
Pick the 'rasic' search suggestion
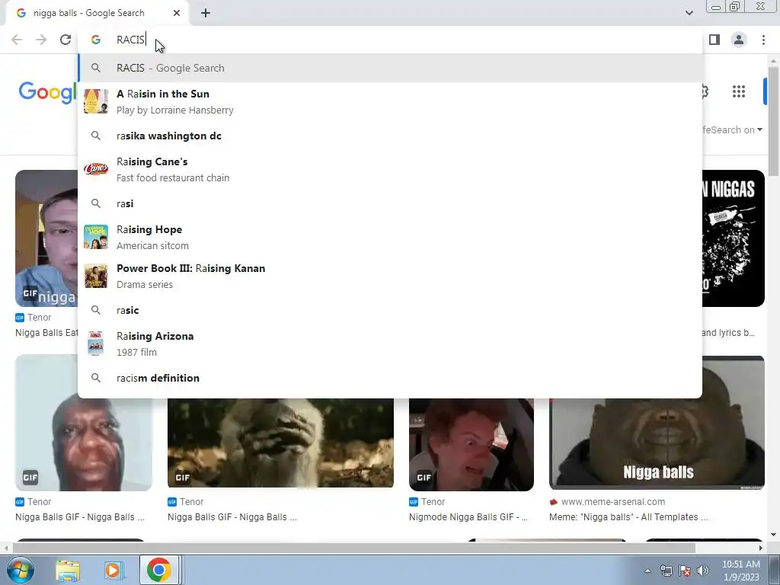pos(391,310)
